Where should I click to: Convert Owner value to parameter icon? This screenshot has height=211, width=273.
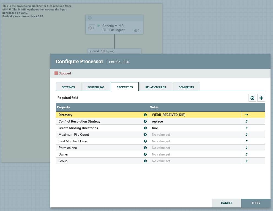click(247, 154)
